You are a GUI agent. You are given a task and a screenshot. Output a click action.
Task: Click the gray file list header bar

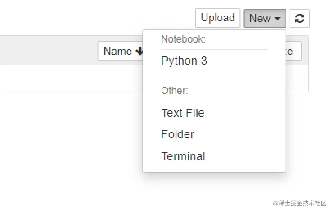tap(50, 50)
